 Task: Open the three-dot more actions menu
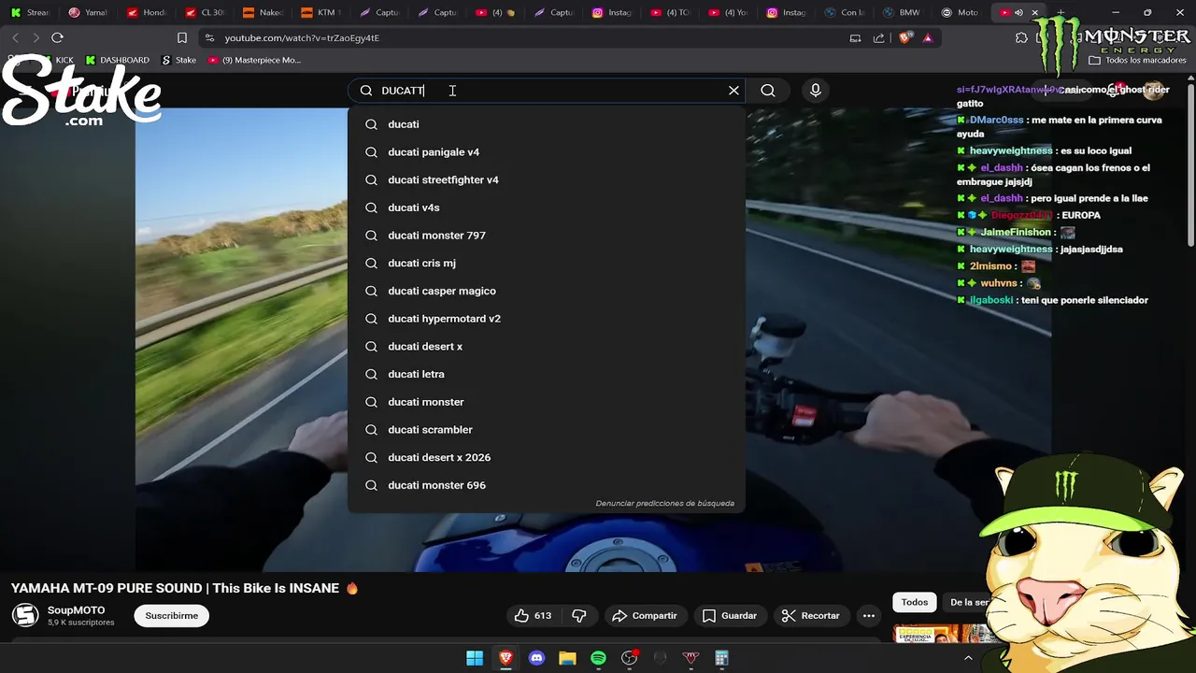(x=869, y=615)
